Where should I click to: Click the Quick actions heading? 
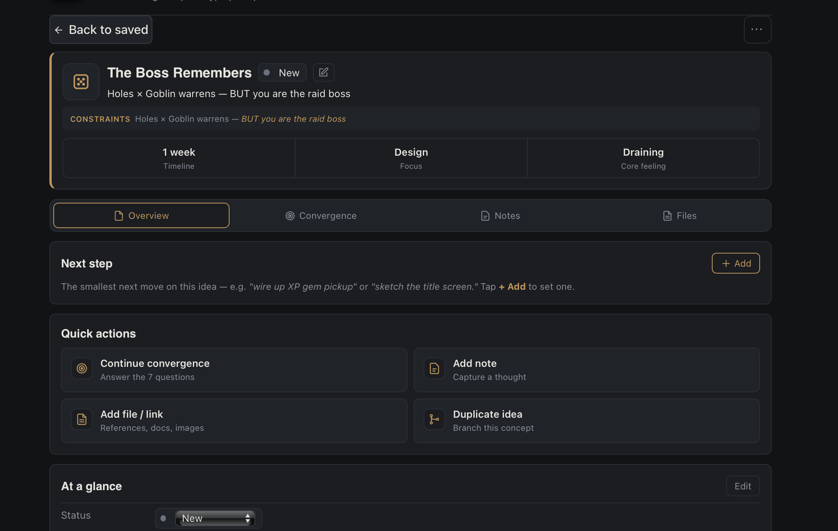pos(98,333)
